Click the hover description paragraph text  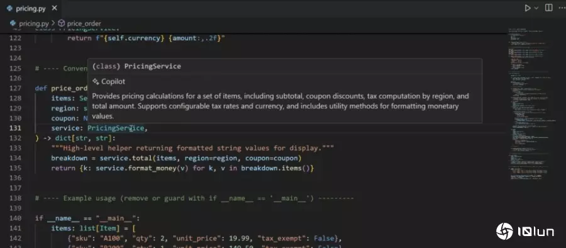coord(280,106)
